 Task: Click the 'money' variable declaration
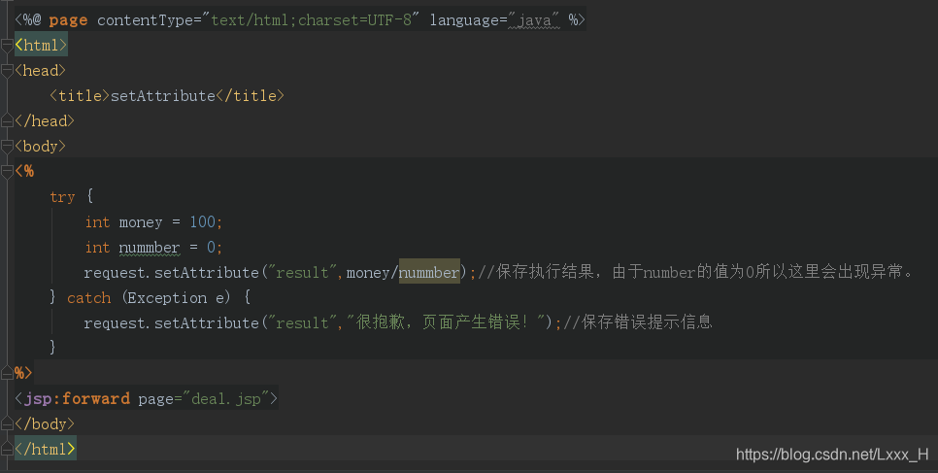coord(141,222)
